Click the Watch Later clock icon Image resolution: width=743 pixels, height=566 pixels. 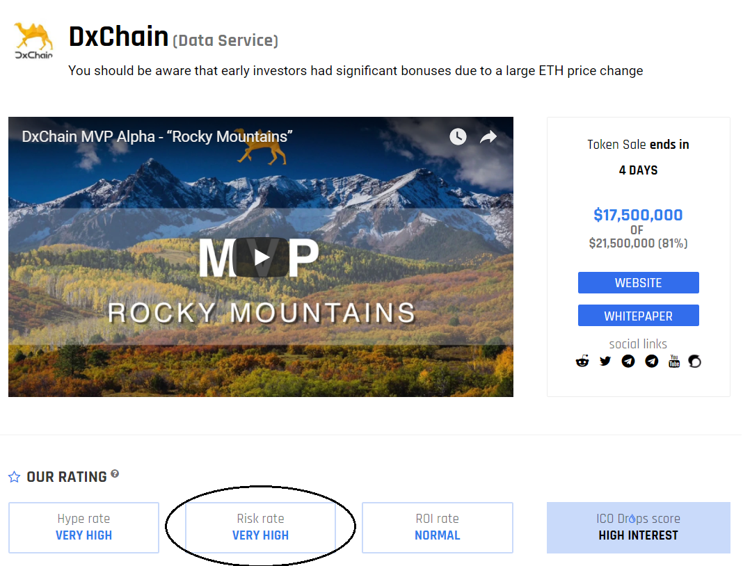click(x=458, y=136)
